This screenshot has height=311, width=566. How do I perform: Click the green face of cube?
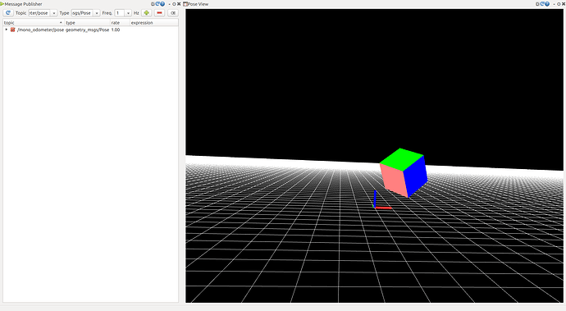tap(401, 159)
